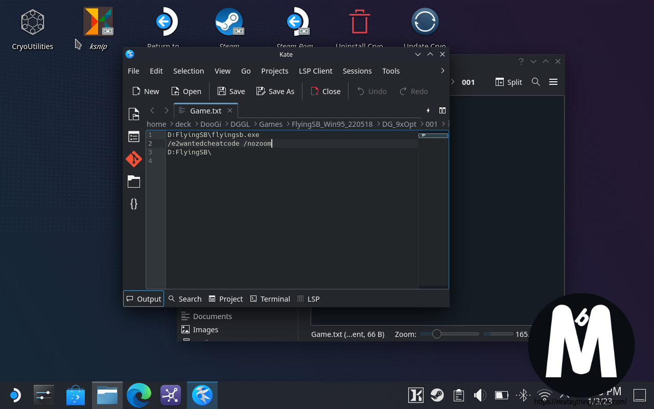Click FlyingSB_Win95_220518 in the breadcrumb
The image size is (654, 409).
pyautogui.click(x=332, y=124)
